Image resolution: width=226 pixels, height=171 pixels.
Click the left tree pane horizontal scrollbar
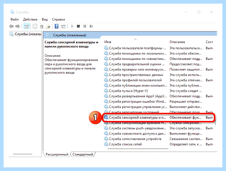[23, 154]
